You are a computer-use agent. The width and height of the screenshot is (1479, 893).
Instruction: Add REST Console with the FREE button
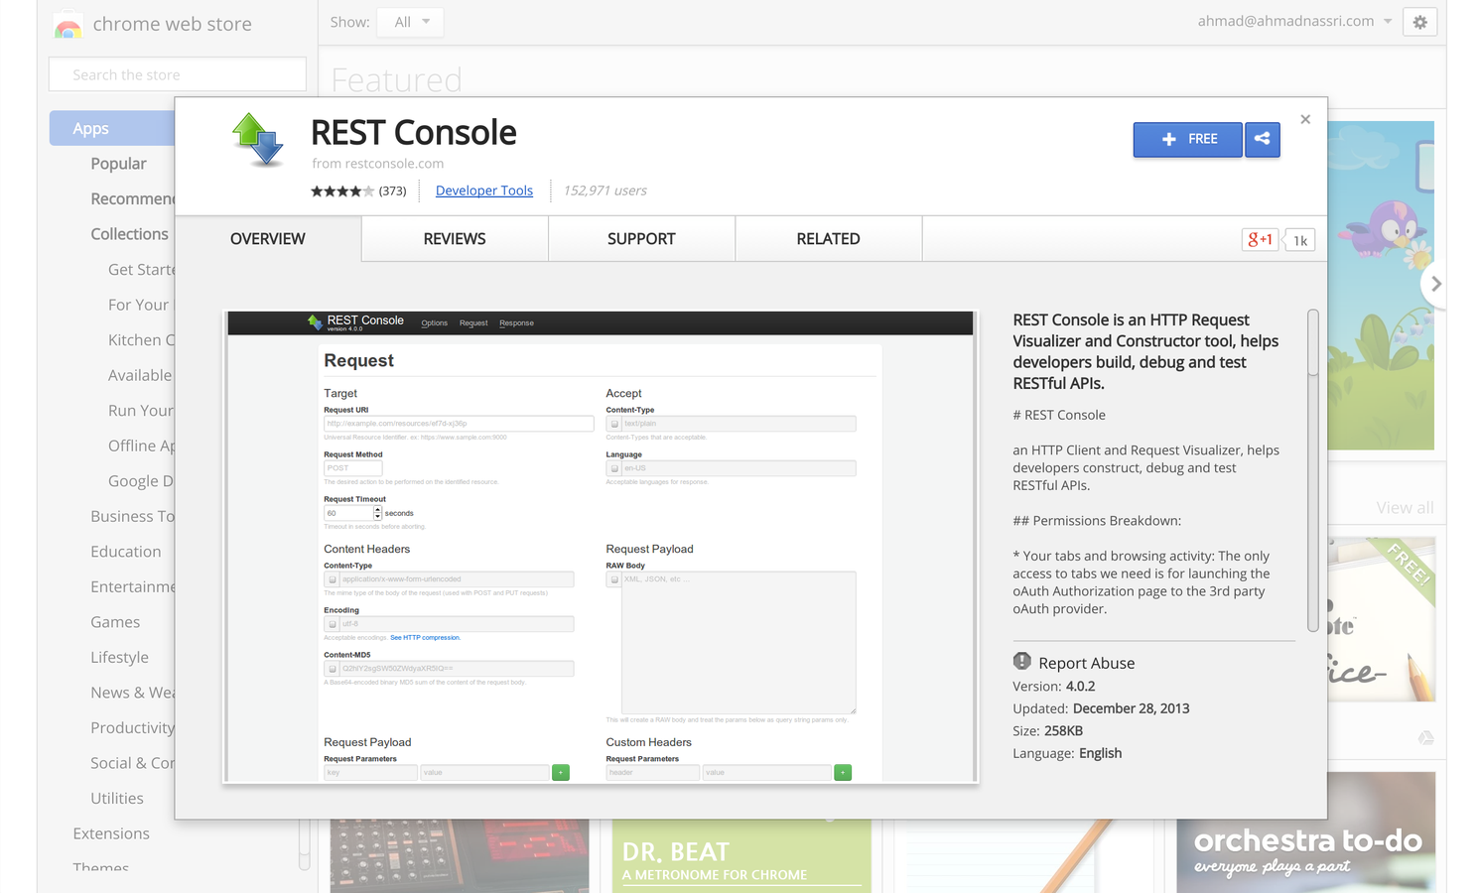tap(1188, 139)
